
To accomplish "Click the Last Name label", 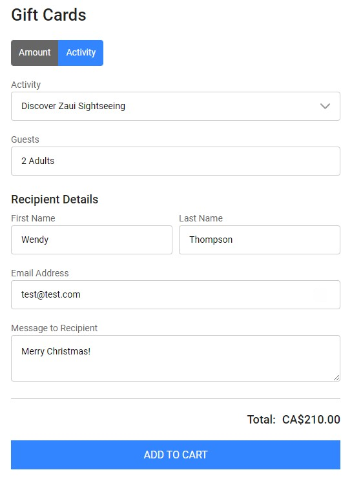I will point(201,218).
